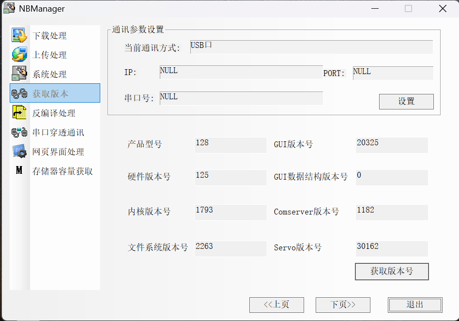Open the 下载处理 menu entry

(x=49, y=36)
